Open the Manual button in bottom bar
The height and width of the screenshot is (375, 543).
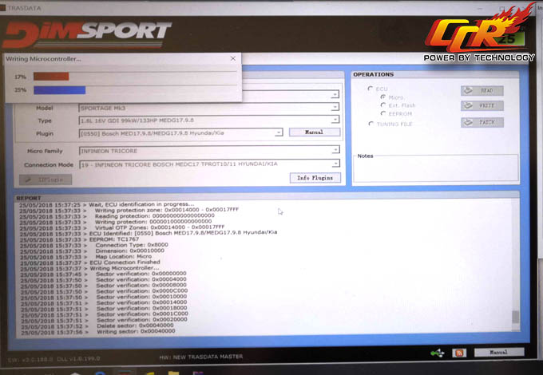click(498, 352)
